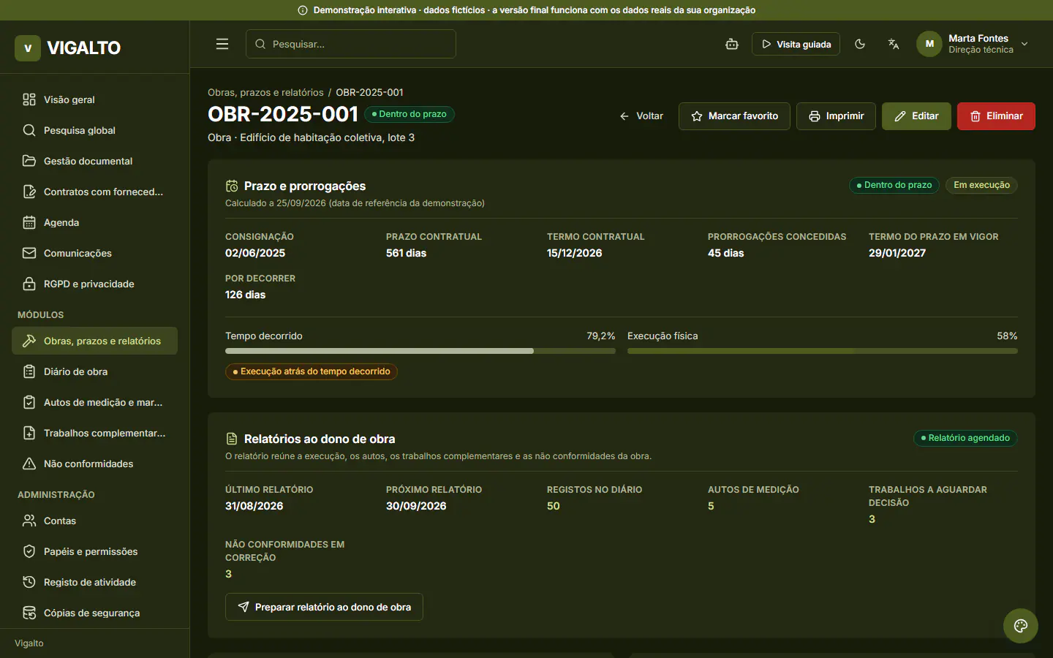Open the assistant robot icon
Screen dimensions: 1053x658
pos(732,44)
